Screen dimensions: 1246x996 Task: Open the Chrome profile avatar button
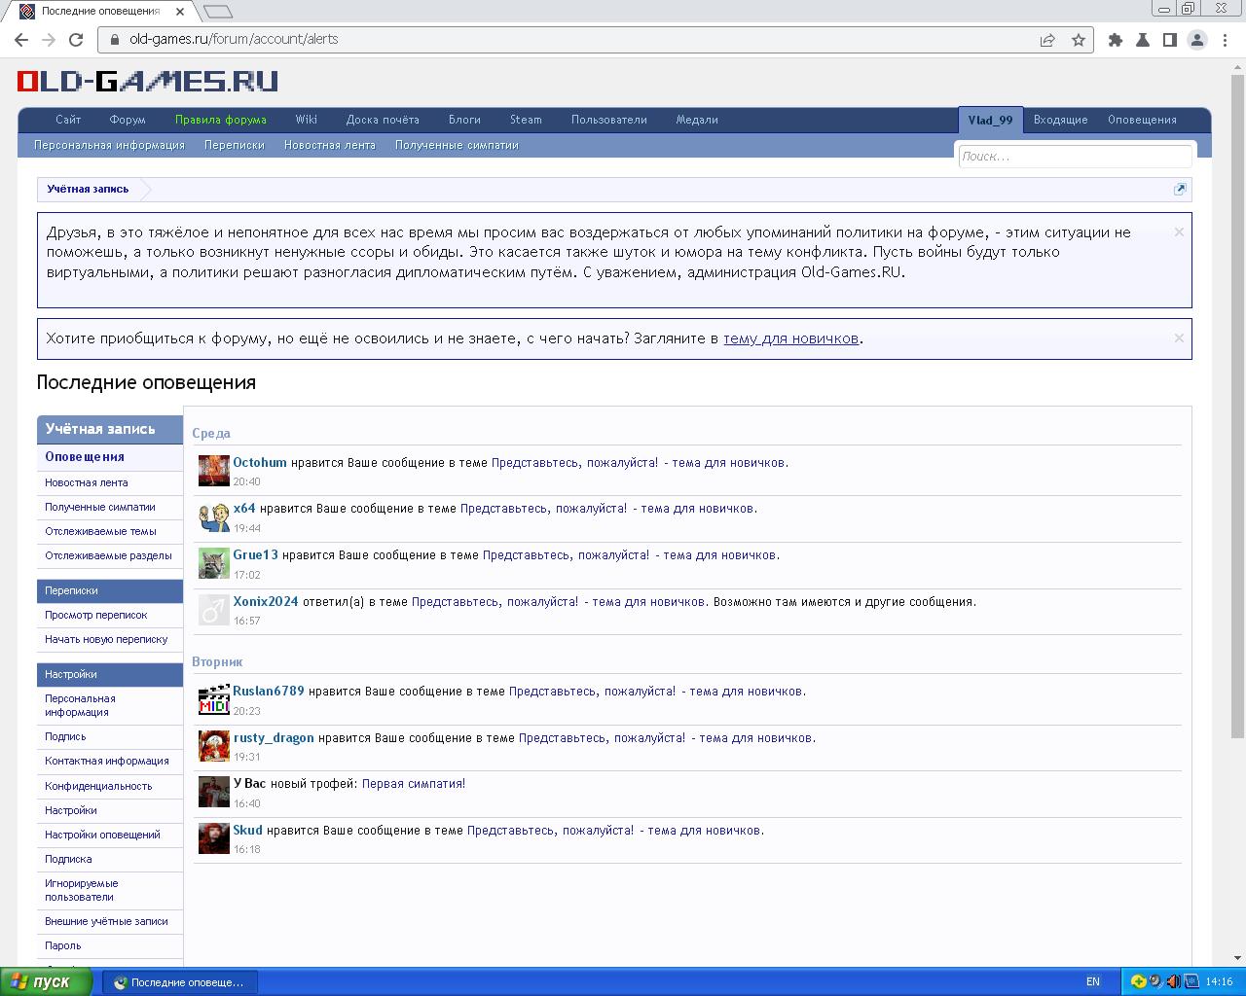(1197, 40)
